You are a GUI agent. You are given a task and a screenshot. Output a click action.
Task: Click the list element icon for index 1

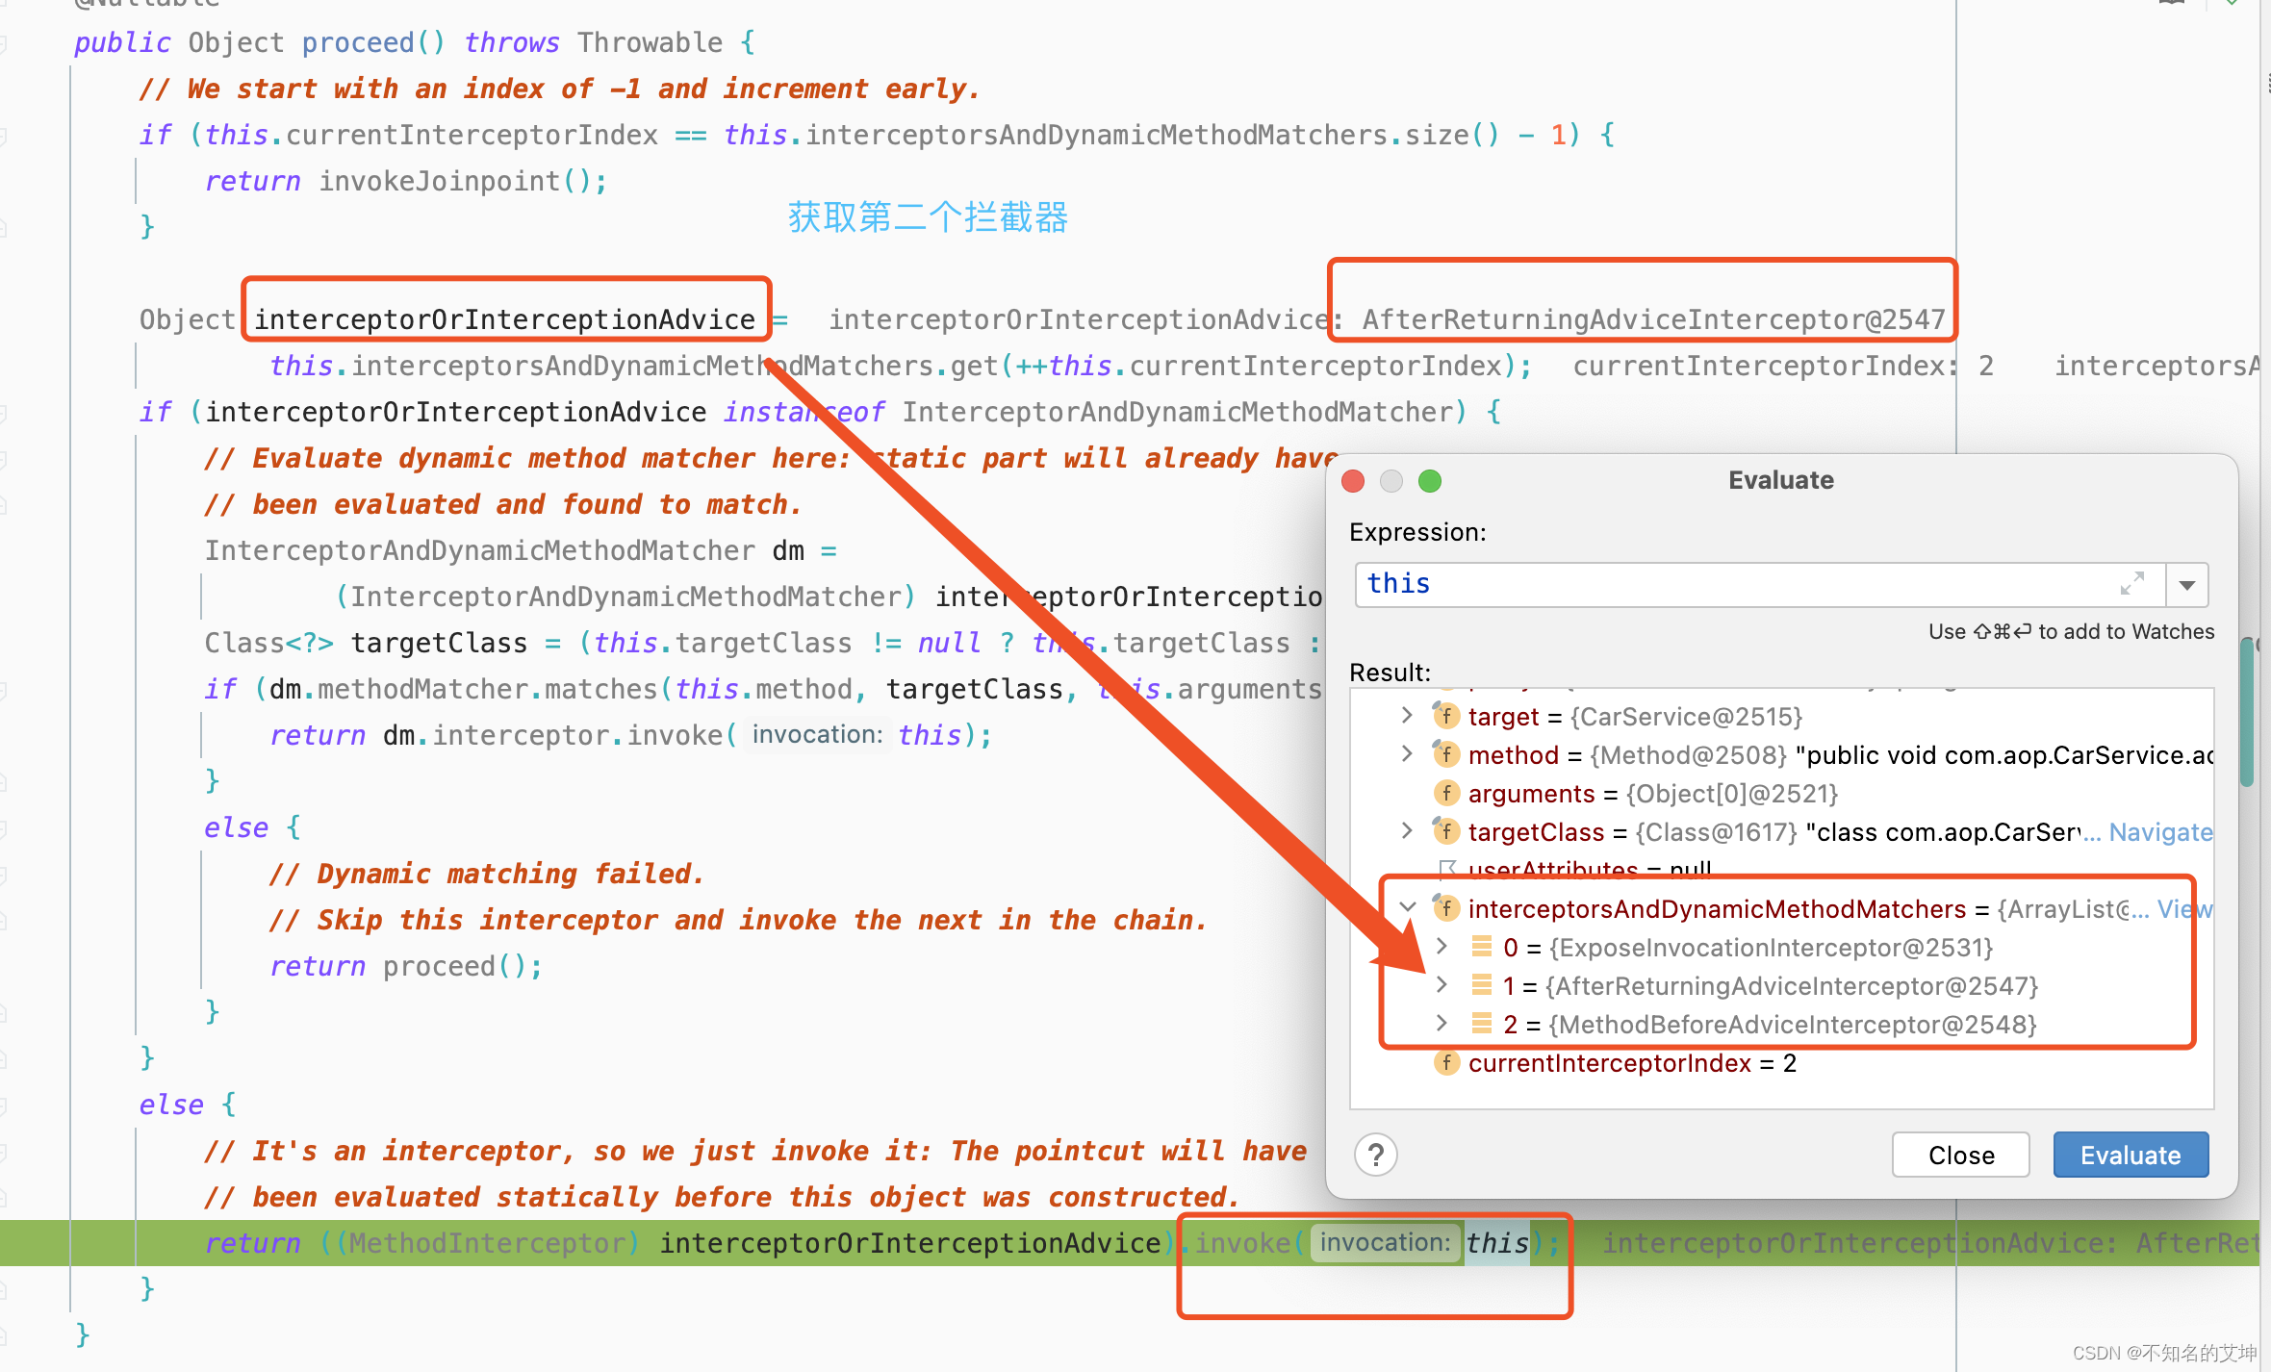pos(1482,985)
